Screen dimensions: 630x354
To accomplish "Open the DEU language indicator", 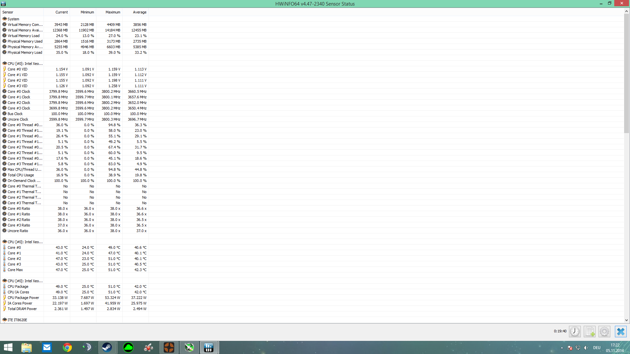I will pyautogui.click(x=597, y=348).
